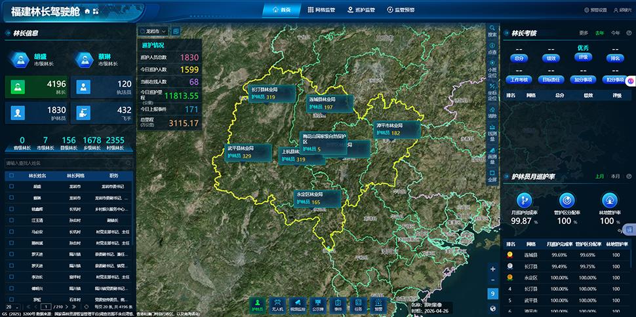This screenshot has height=317, width=636.
Task: Show 事件 events layer
Action: [x=338, y=305]
